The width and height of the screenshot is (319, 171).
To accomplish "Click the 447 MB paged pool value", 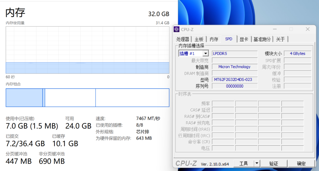I will [19, 161].
